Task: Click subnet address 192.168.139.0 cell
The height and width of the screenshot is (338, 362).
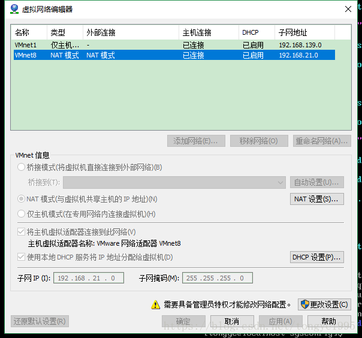Action: [x=300, y=45]
